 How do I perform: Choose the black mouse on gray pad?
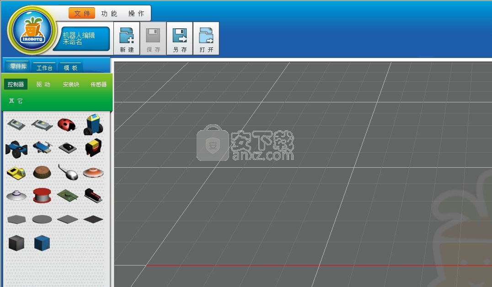tap(68, 148)
